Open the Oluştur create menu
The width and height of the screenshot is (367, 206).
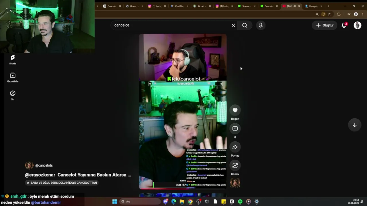click(325, 25)
